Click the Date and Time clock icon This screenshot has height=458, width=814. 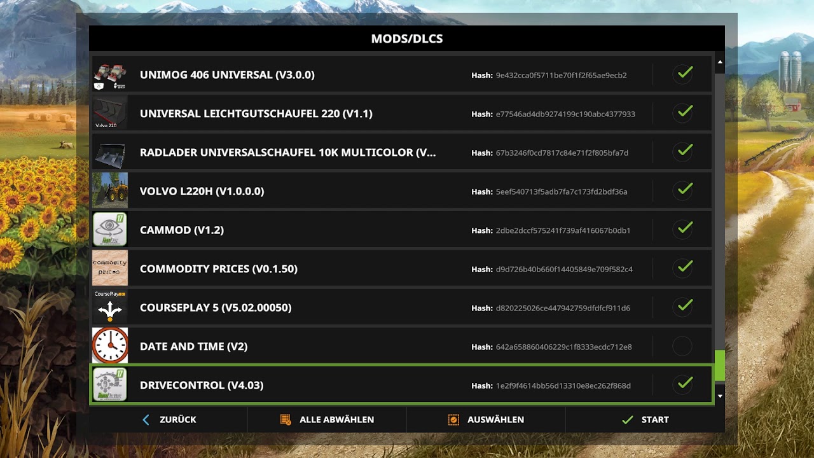click(x=110, y=346)
